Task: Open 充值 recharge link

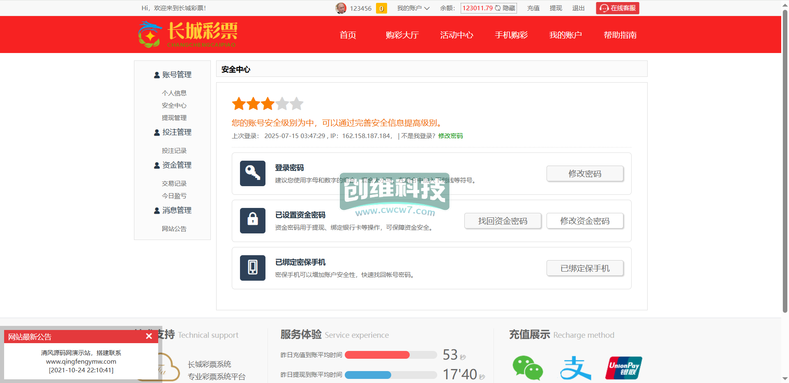Action: pos(533,8)
